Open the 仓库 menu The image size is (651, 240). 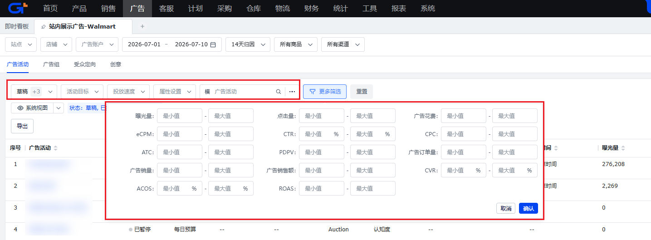tap(254, 8)
